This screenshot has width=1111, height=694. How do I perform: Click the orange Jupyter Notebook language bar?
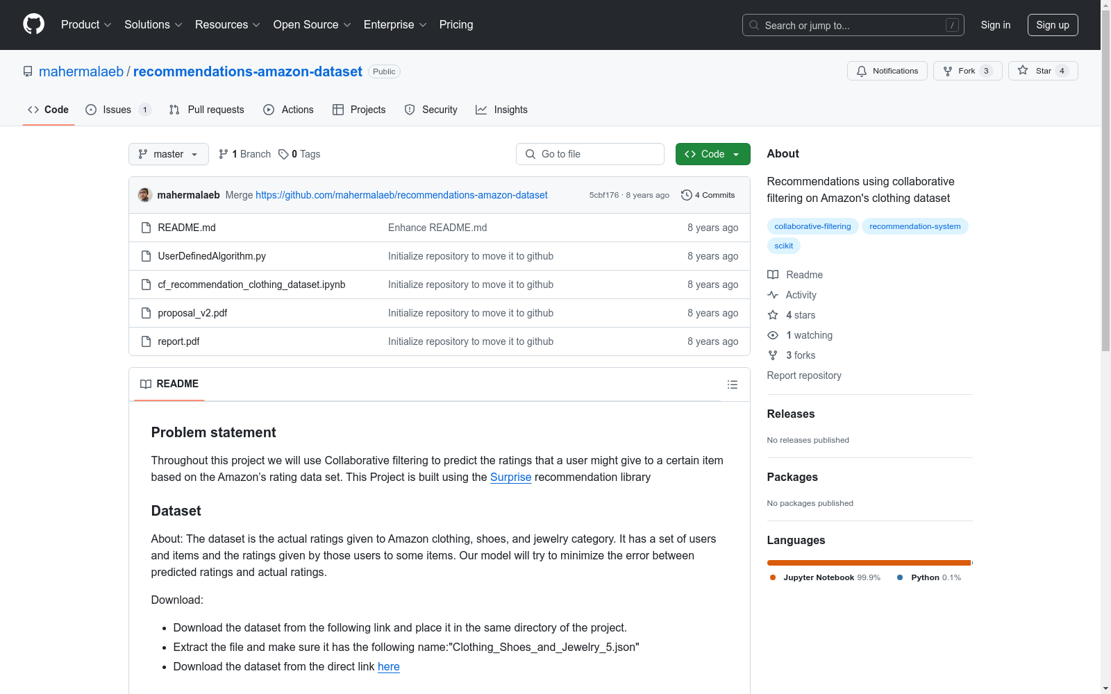(869, 563)
